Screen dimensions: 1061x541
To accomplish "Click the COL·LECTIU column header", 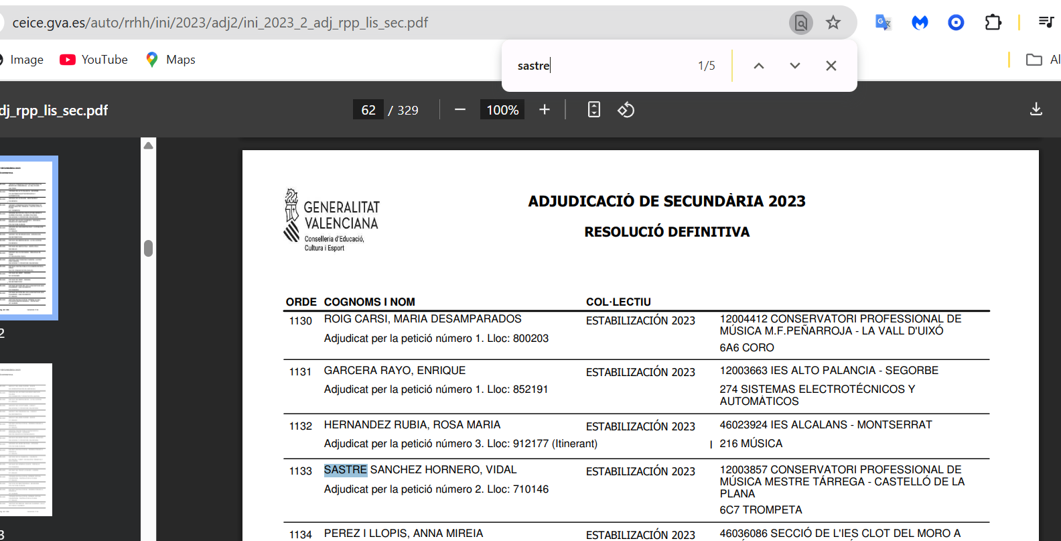I will (x=618, y=302).
